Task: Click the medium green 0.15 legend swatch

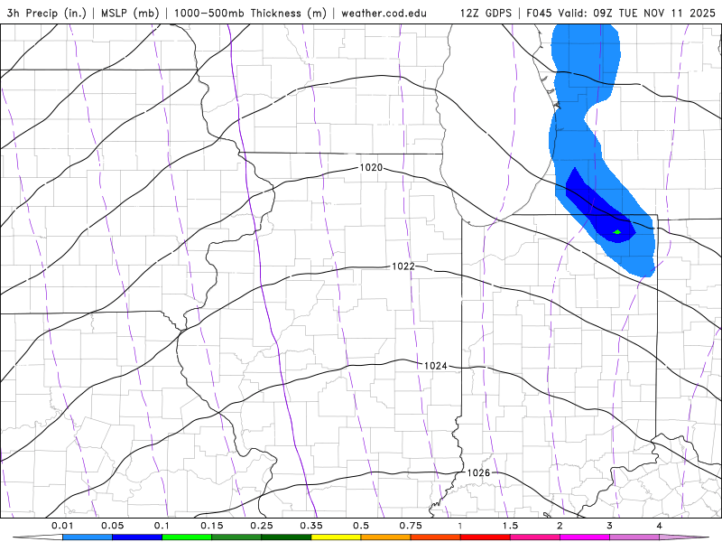Action: tap(236, 537)
